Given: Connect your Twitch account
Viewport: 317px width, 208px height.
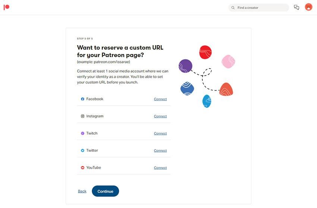Looking at the screenshot, I should tap(160, 133).
